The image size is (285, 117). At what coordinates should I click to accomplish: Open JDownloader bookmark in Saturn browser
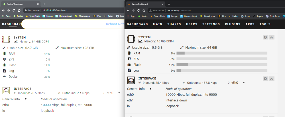[207, 16]
